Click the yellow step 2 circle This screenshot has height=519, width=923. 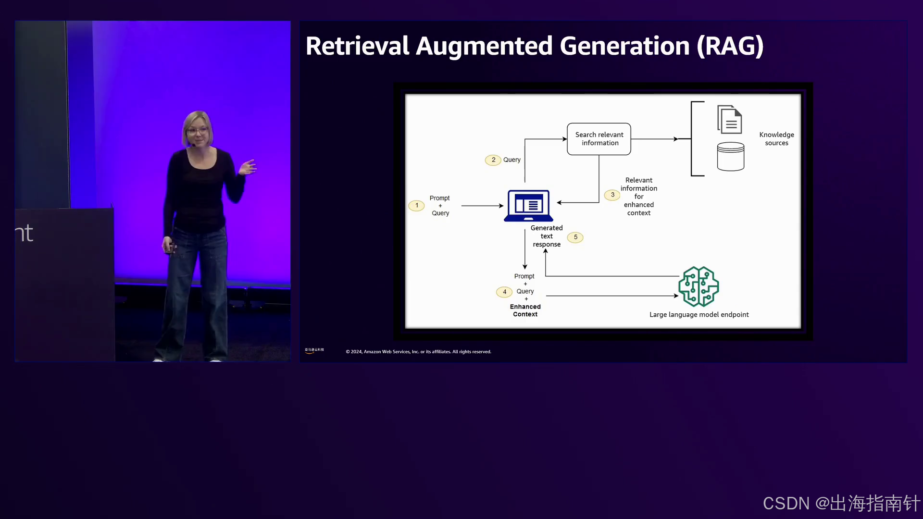tap(493, 160)
